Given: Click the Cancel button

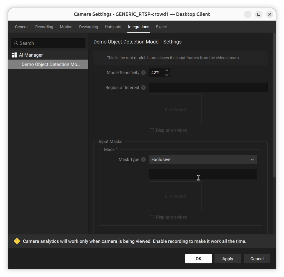Looking at the screenshot, I should point(257,258).
